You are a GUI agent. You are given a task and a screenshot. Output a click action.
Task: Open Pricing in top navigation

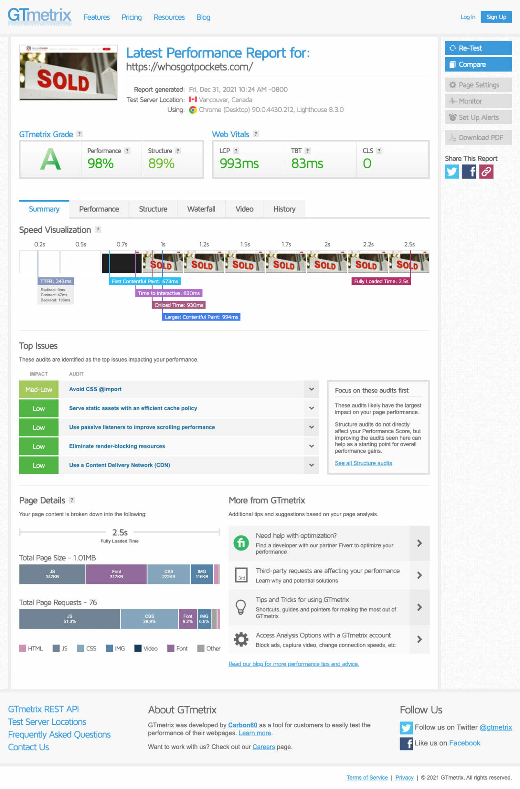pyautogui.click(x=131, y=17)
